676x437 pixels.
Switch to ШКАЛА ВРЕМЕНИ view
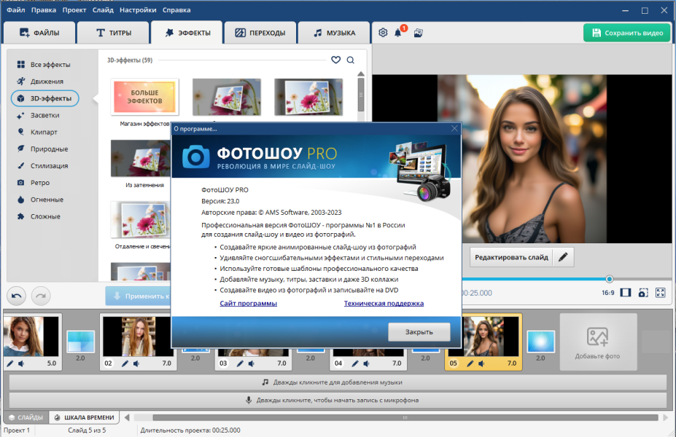(85, 417)
